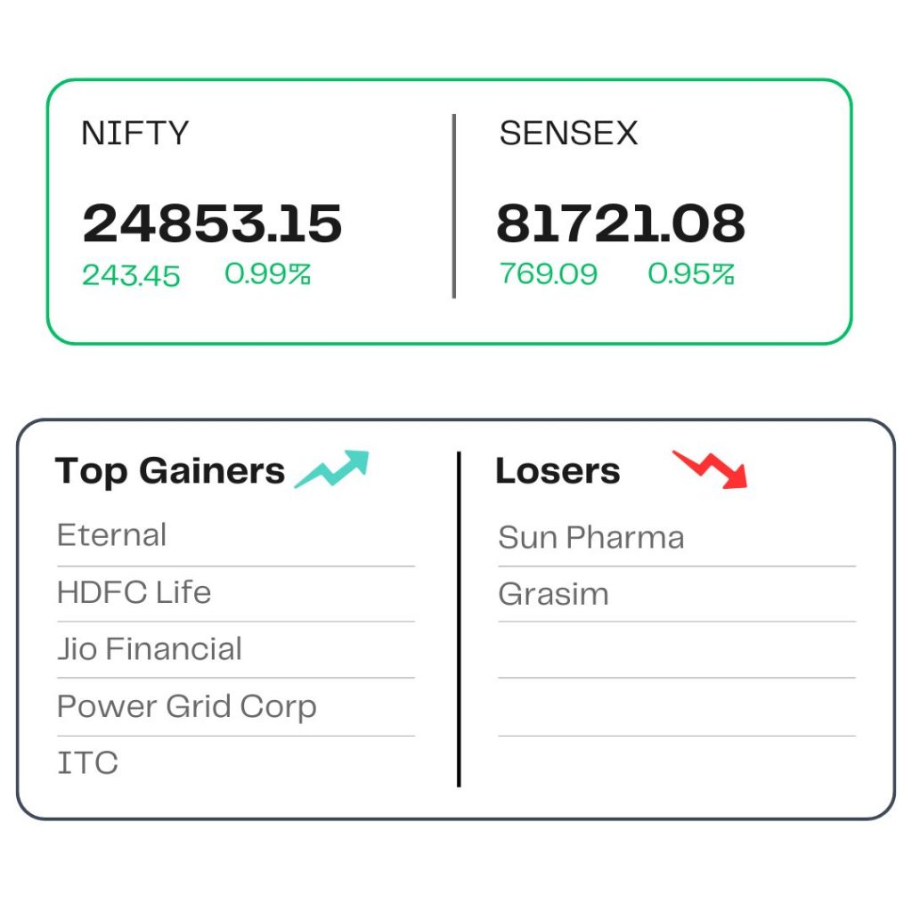The width and height of the screenshot is (912, 912).
Task: Select Power Grid Corp stock entry
Action: coord(187,707)
